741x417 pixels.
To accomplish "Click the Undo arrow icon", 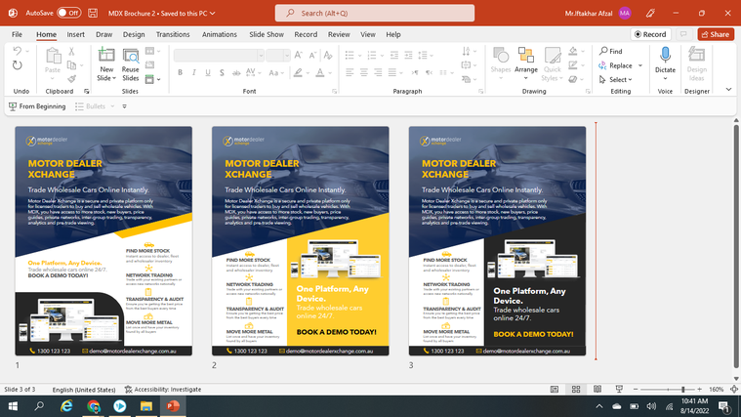I will coord(18,51).
